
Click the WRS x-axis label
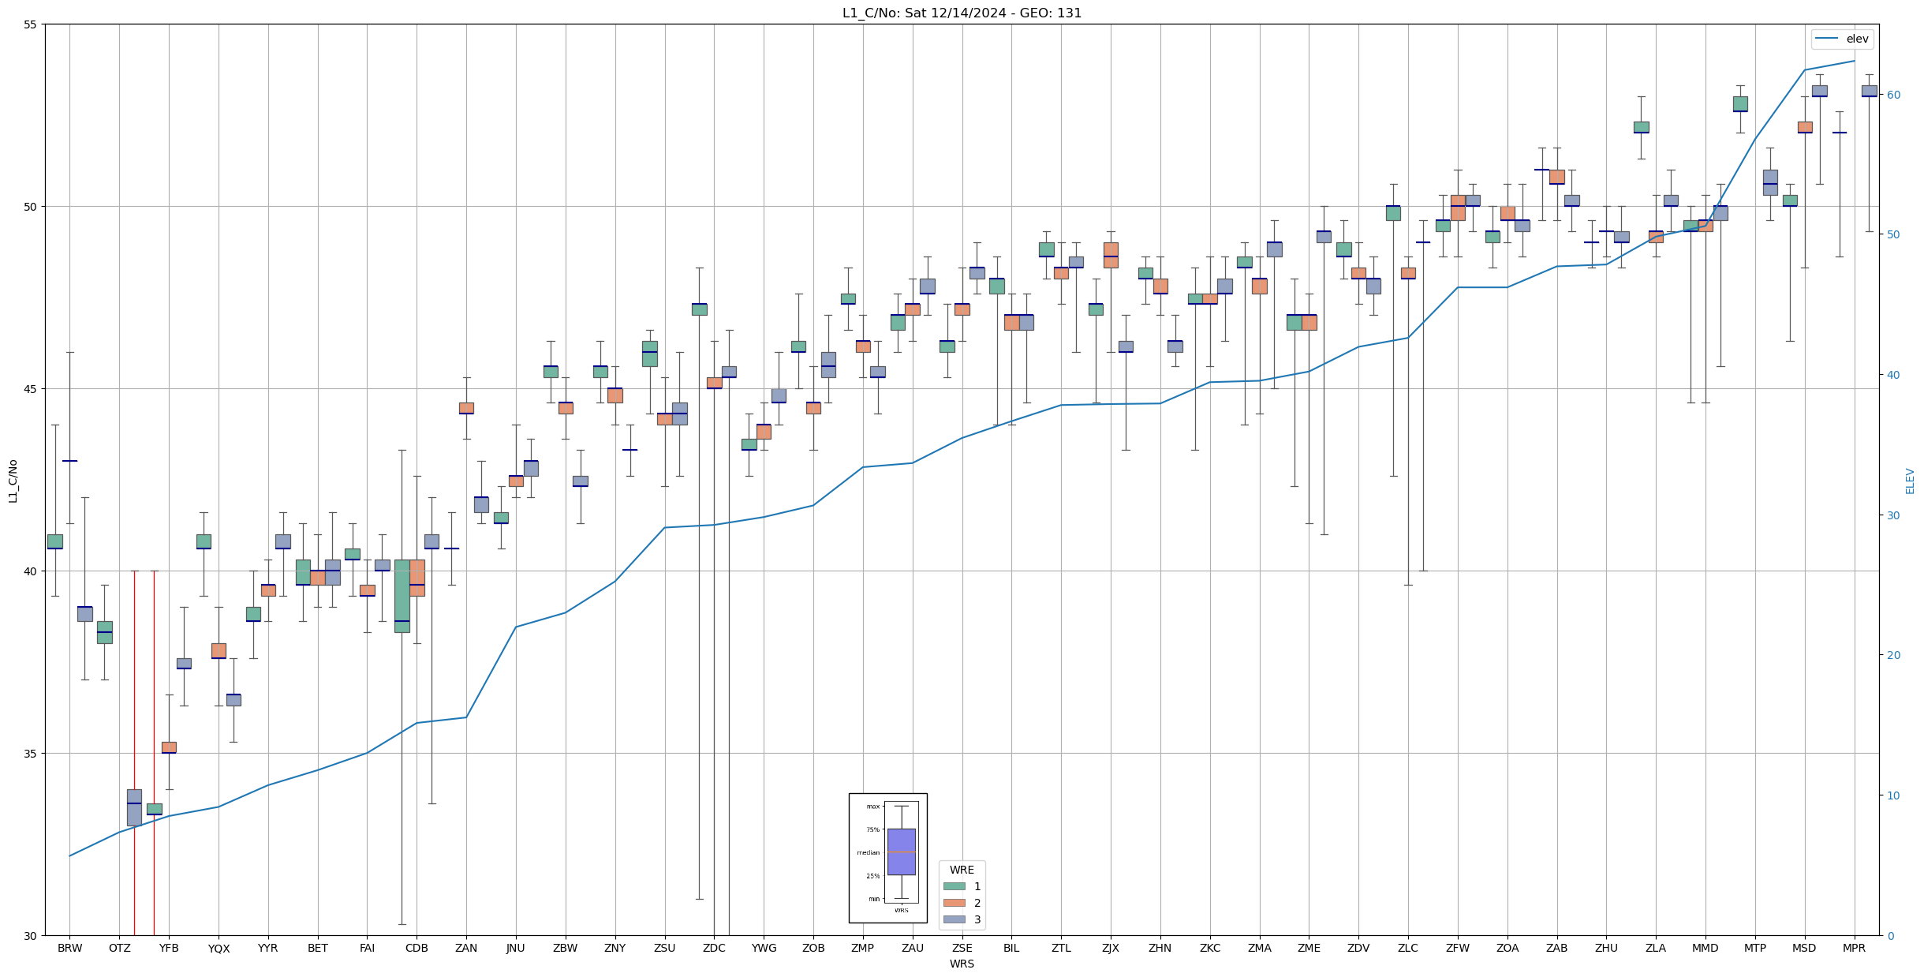coord(962,964)
